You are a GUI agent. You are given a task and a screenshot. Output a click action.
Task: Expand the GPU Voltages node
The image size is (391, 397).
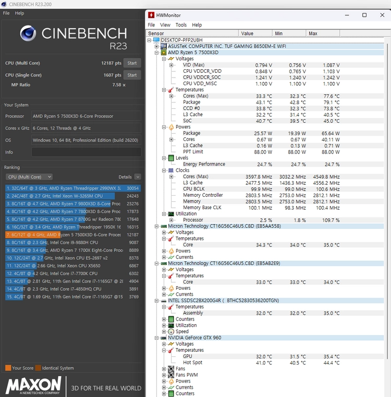[164, 344]
